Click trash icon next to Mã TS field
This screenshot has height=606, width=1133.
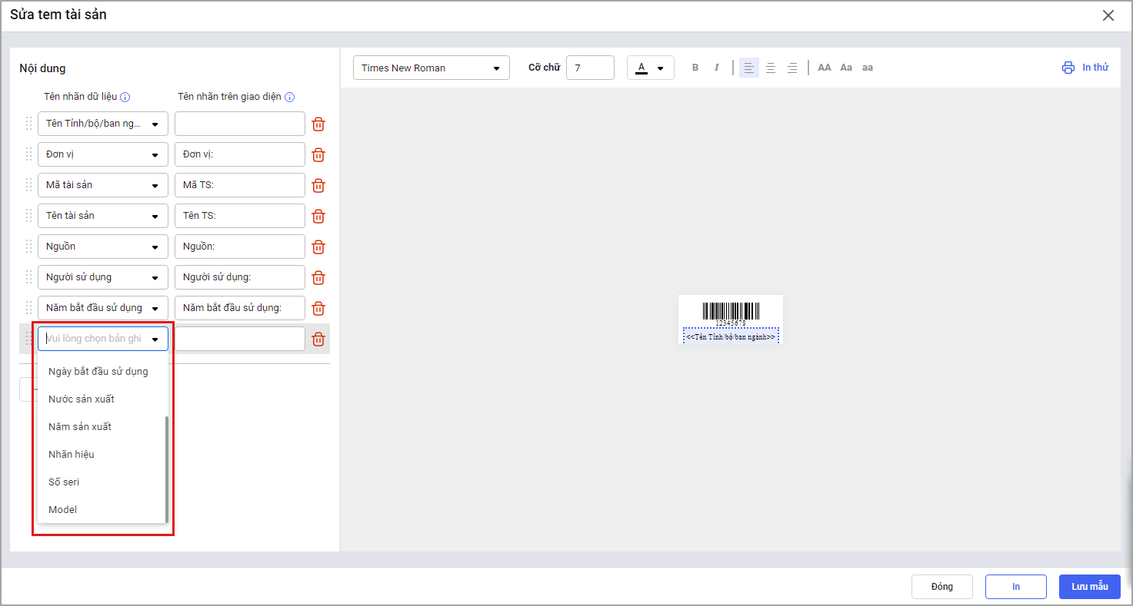(318, 185)
